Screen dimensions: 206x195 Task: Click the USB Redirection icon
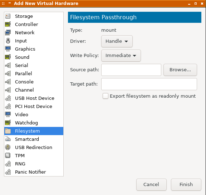click(x=8, y=147)
